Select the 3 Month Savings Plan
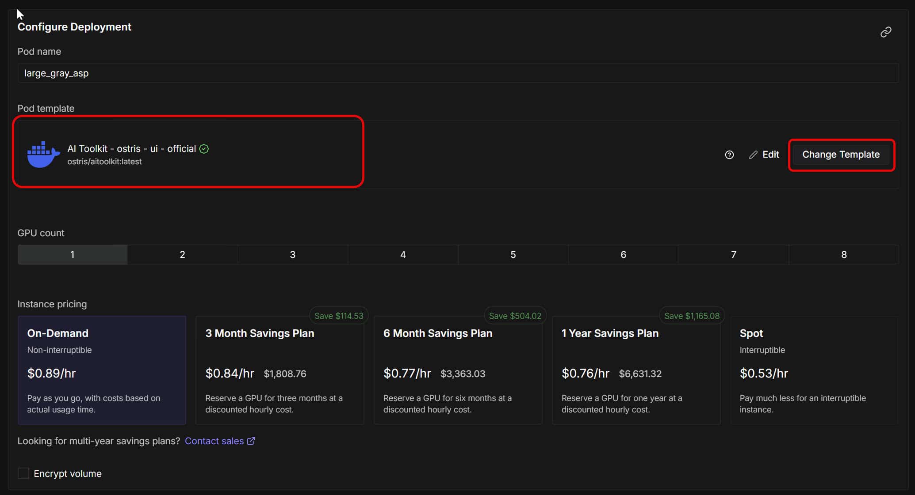This screenshot has width=915, height=495. tap(279, 370)
